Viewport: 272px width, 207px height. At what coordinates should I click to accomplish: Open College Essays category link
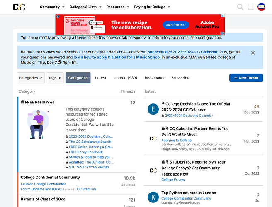[x=173, y=180]
